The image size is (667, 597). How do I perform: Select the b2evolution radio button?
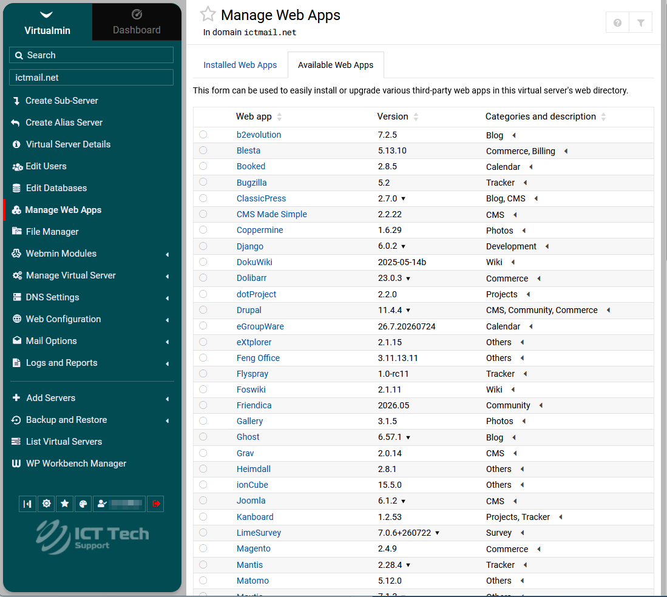[x=203, y=134]
